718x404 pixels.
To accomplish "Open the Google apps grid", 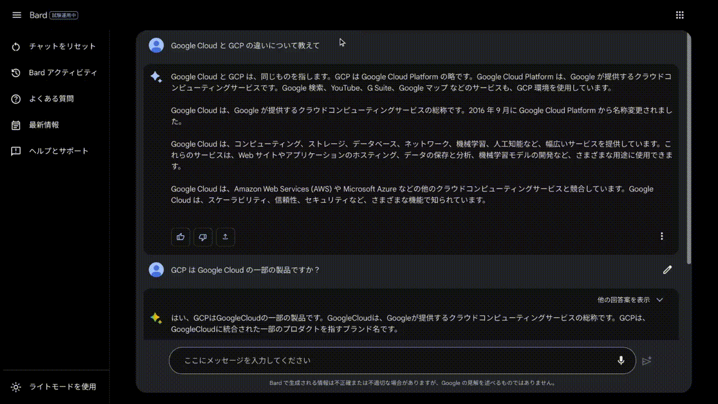I will tap(680, 15).
